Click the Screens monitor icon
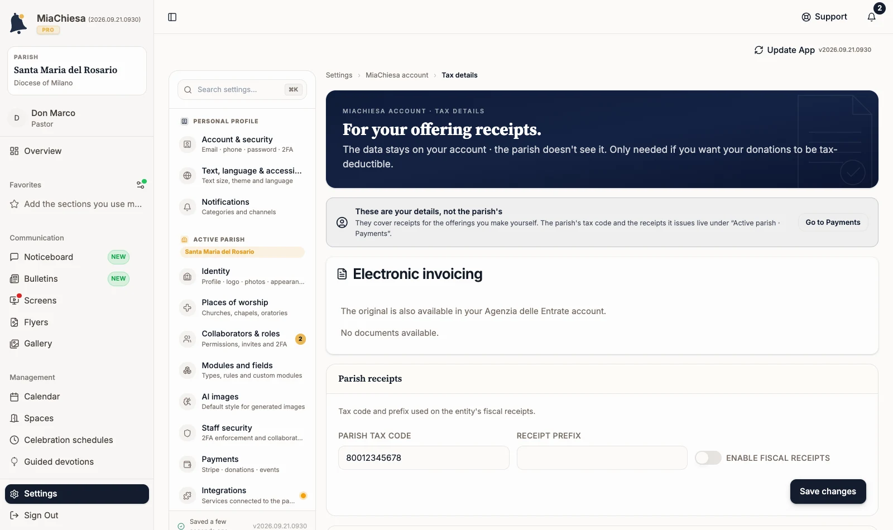 pyautogui.click(x=15, y=301)
